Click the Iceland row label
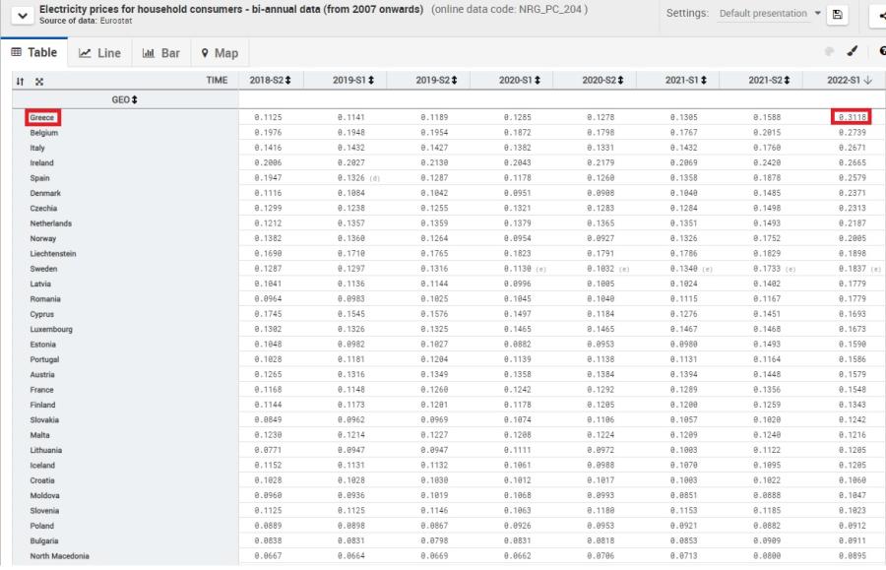The height and width of the screenshot is (570, 886). [42, 466]
